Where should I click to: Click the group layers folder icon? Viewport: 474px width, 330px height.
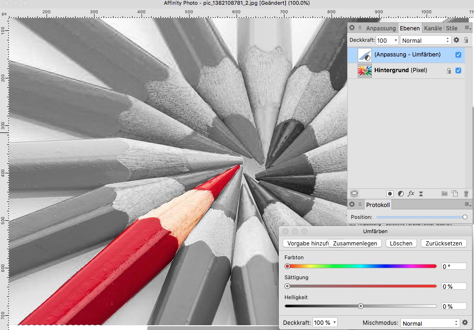(445, 194)
